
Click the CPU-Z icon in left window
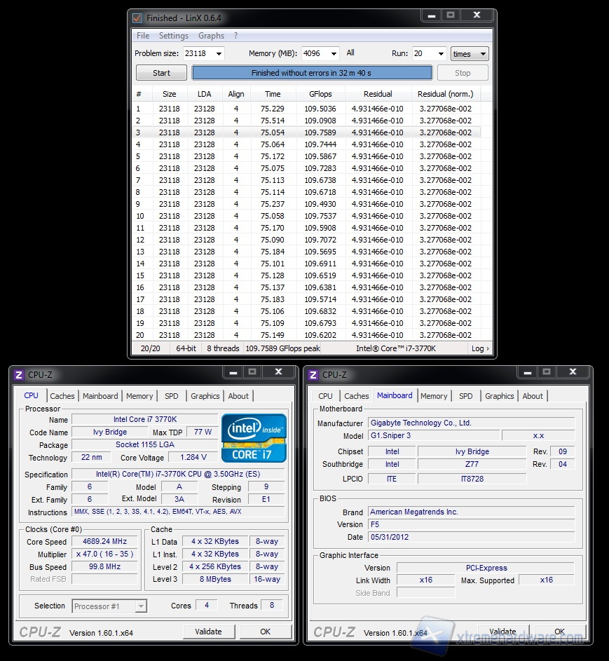pyautogui.click(x=18, y=375)
